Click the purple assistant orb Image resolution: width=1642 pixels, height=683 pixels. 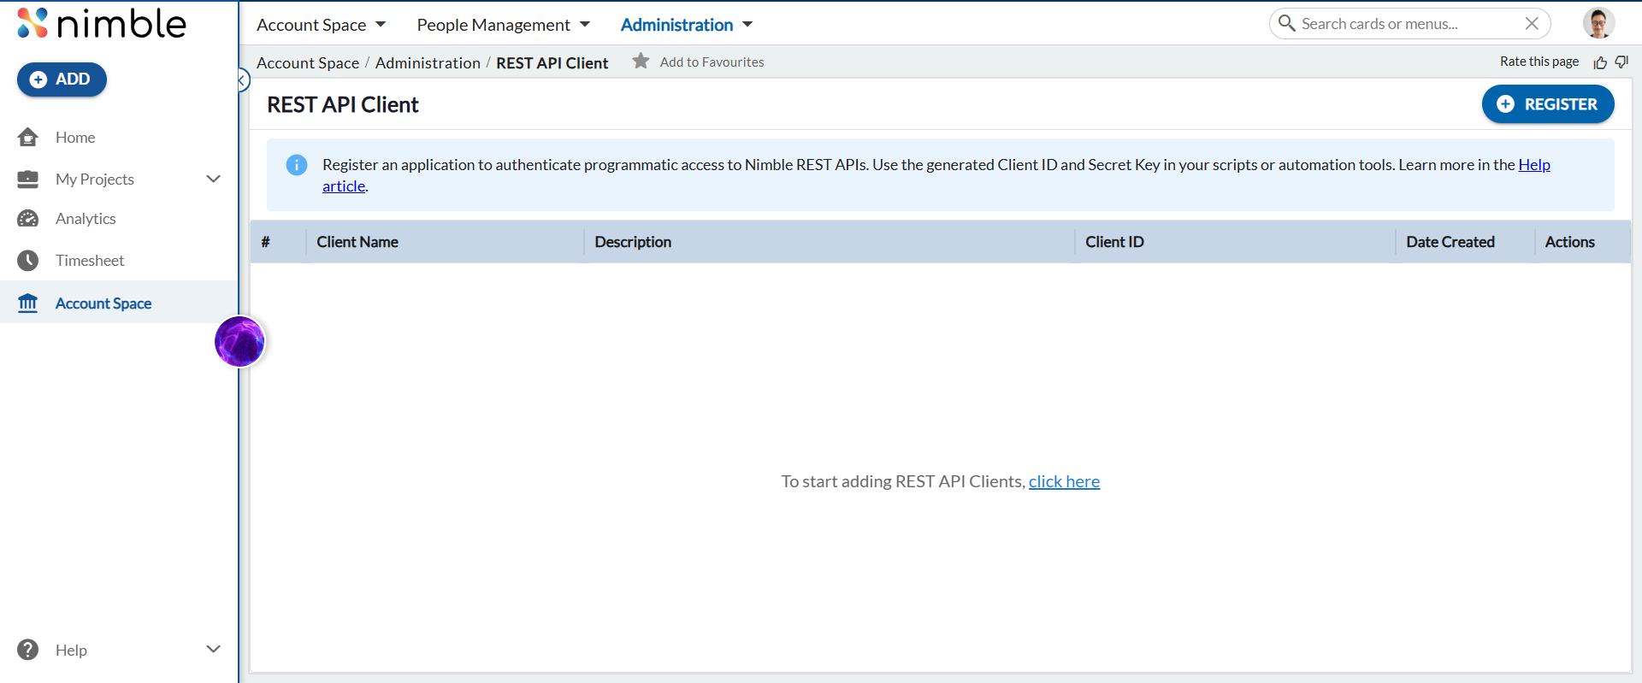[239, 342]
